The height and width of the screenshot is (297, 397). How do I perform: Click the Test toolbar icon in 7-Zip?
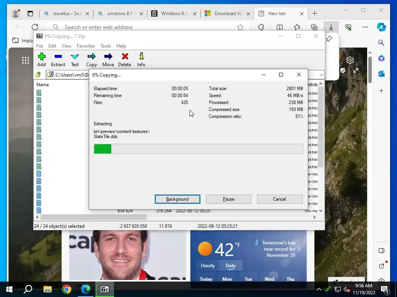pos(75,60)
